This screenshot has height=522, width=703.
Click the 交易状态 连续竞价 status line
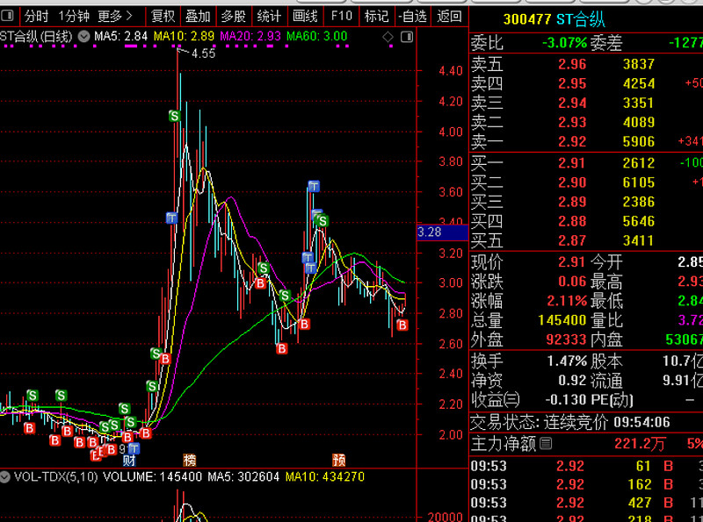570,422
